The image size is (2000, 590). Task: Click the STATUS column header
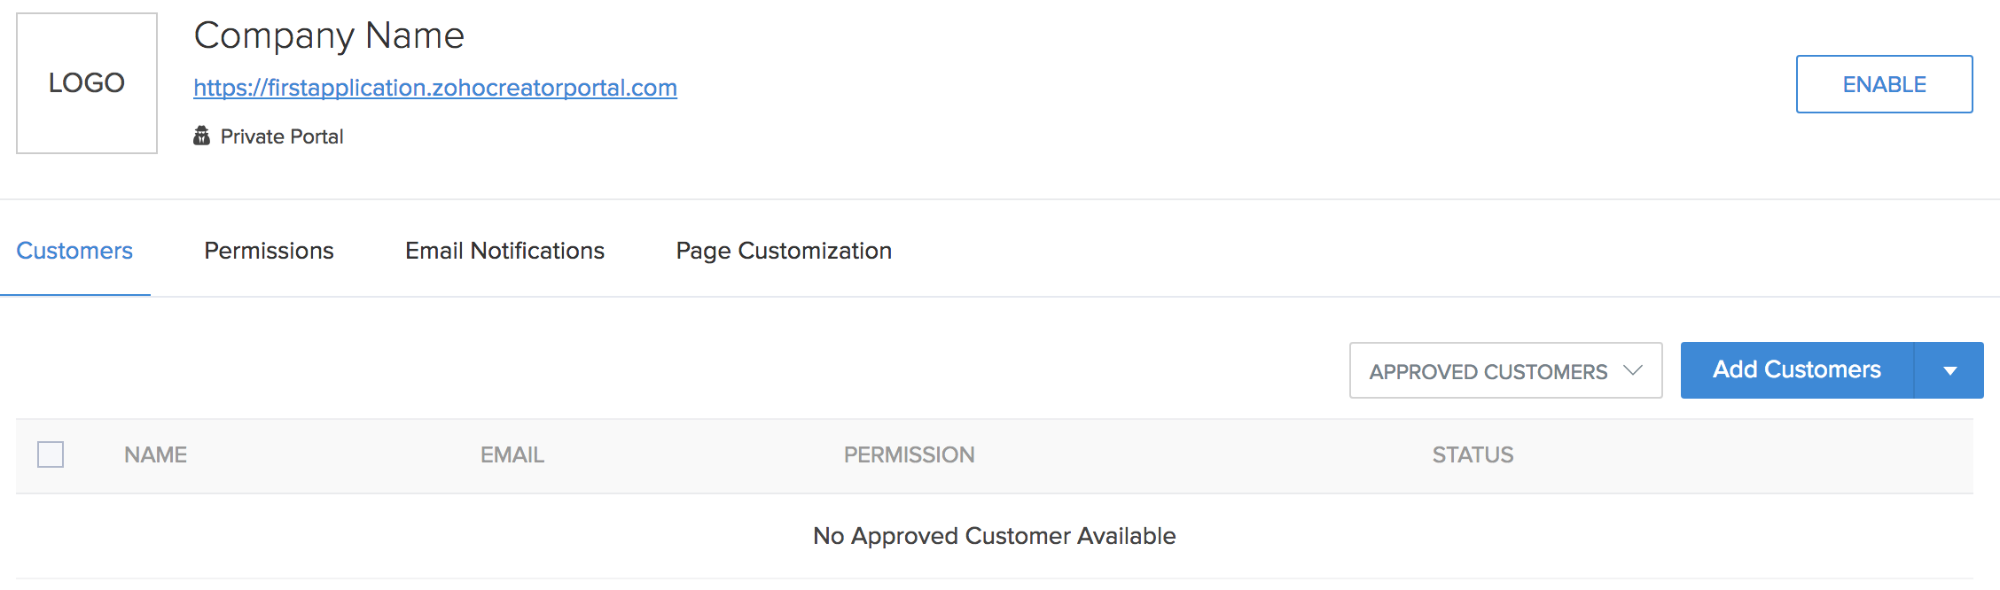1473,454
